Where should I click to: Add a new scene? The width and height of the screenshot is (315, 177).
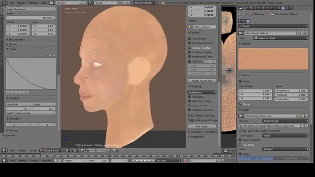(x=125, y=3)
